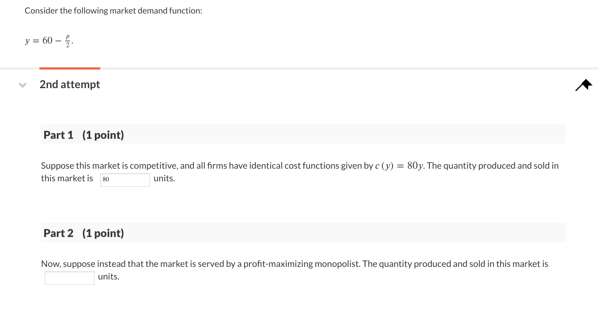Click the orange progress indicator bar
Image resolution: width=598 pixels, height=316 pixels.
point(70,68)
